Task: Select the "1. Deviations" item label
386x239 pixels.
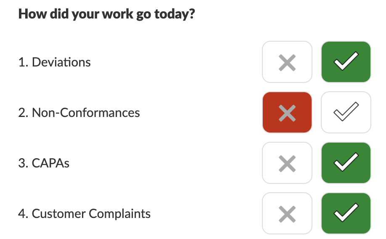Action: pos(55,62)
